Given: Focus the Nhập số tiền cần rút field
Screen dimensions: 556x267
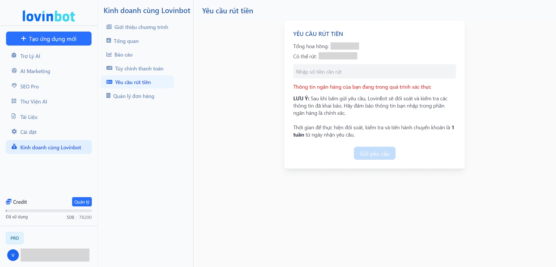Looking at the screenshot, I should coord(374,72).
